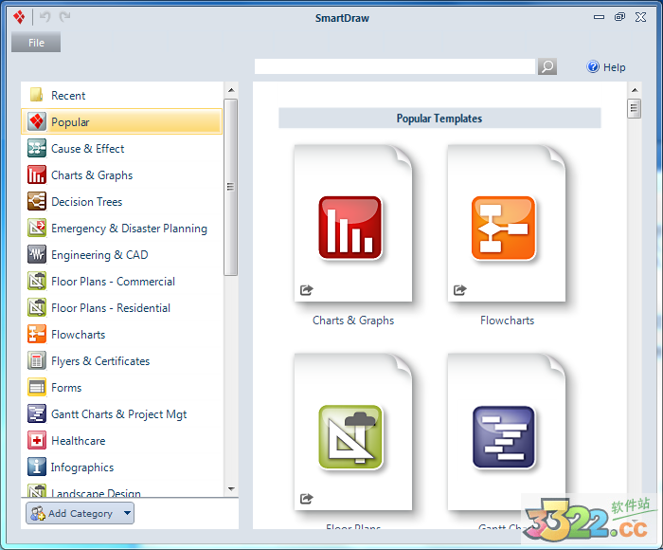Click the Emergency & Disaster Planning icon
The width and height of the screenshot is (663, 550).
point(37,228)
